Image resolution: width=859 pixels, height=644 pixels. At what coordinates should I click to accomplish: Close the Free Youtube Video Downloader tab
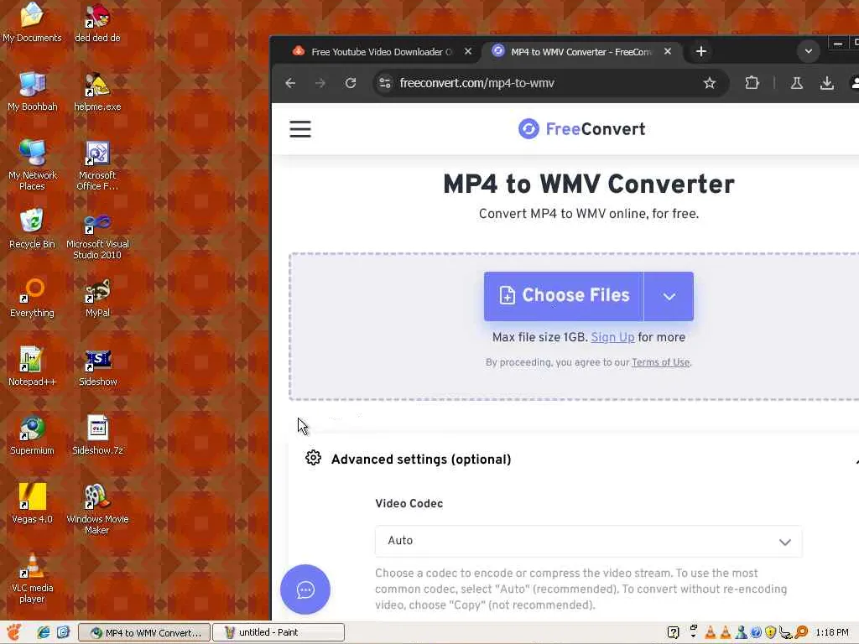pyautogui.click(x=468, y=51)
